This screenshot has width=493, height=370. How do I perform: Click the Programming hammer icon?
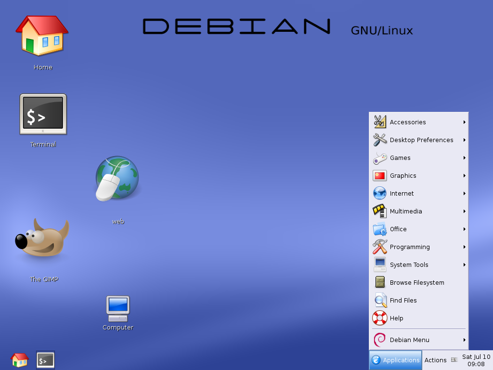click(380, 247)
